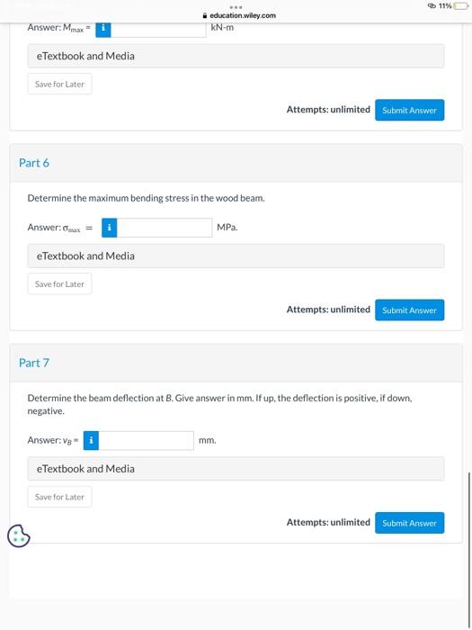Submit Answer for Part 6

(x=409, y=310)
